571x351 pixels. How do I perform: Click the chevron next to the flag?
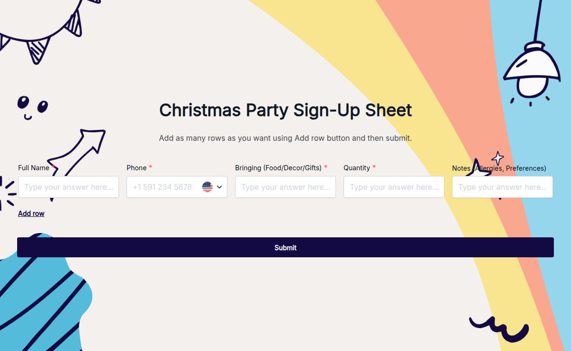pos(219,186)
